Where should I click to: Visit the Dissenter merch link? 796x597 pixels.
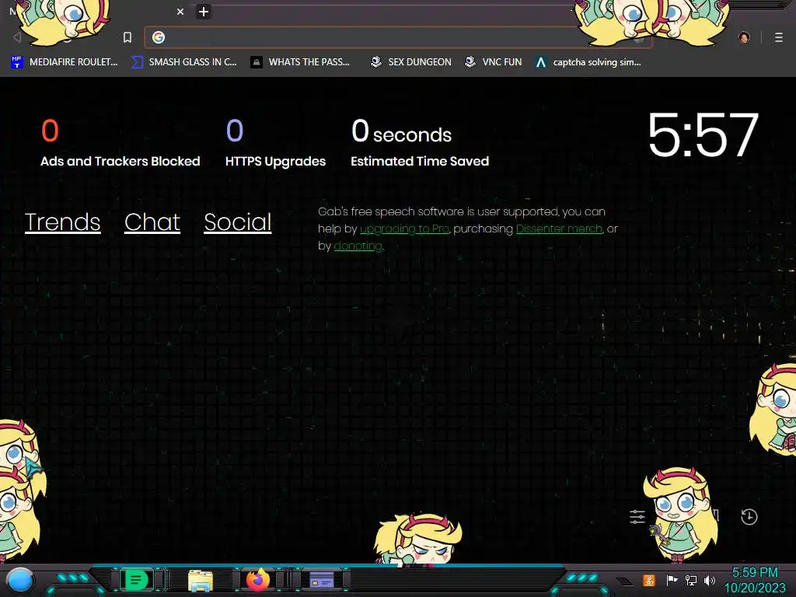(559, 229)
